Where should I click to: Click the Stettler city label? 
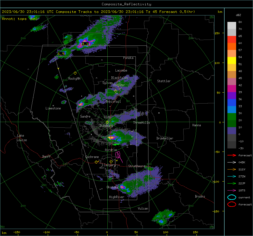(164, 81)
